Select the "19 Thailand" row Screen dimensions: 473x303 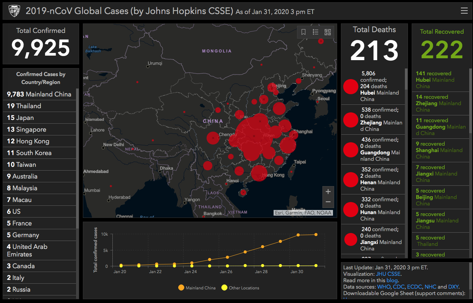click(39, 106)
